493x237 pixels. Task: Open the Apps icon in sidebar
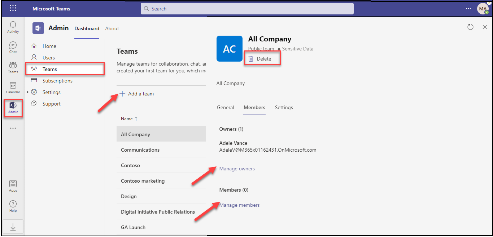(x=13, y=186)
